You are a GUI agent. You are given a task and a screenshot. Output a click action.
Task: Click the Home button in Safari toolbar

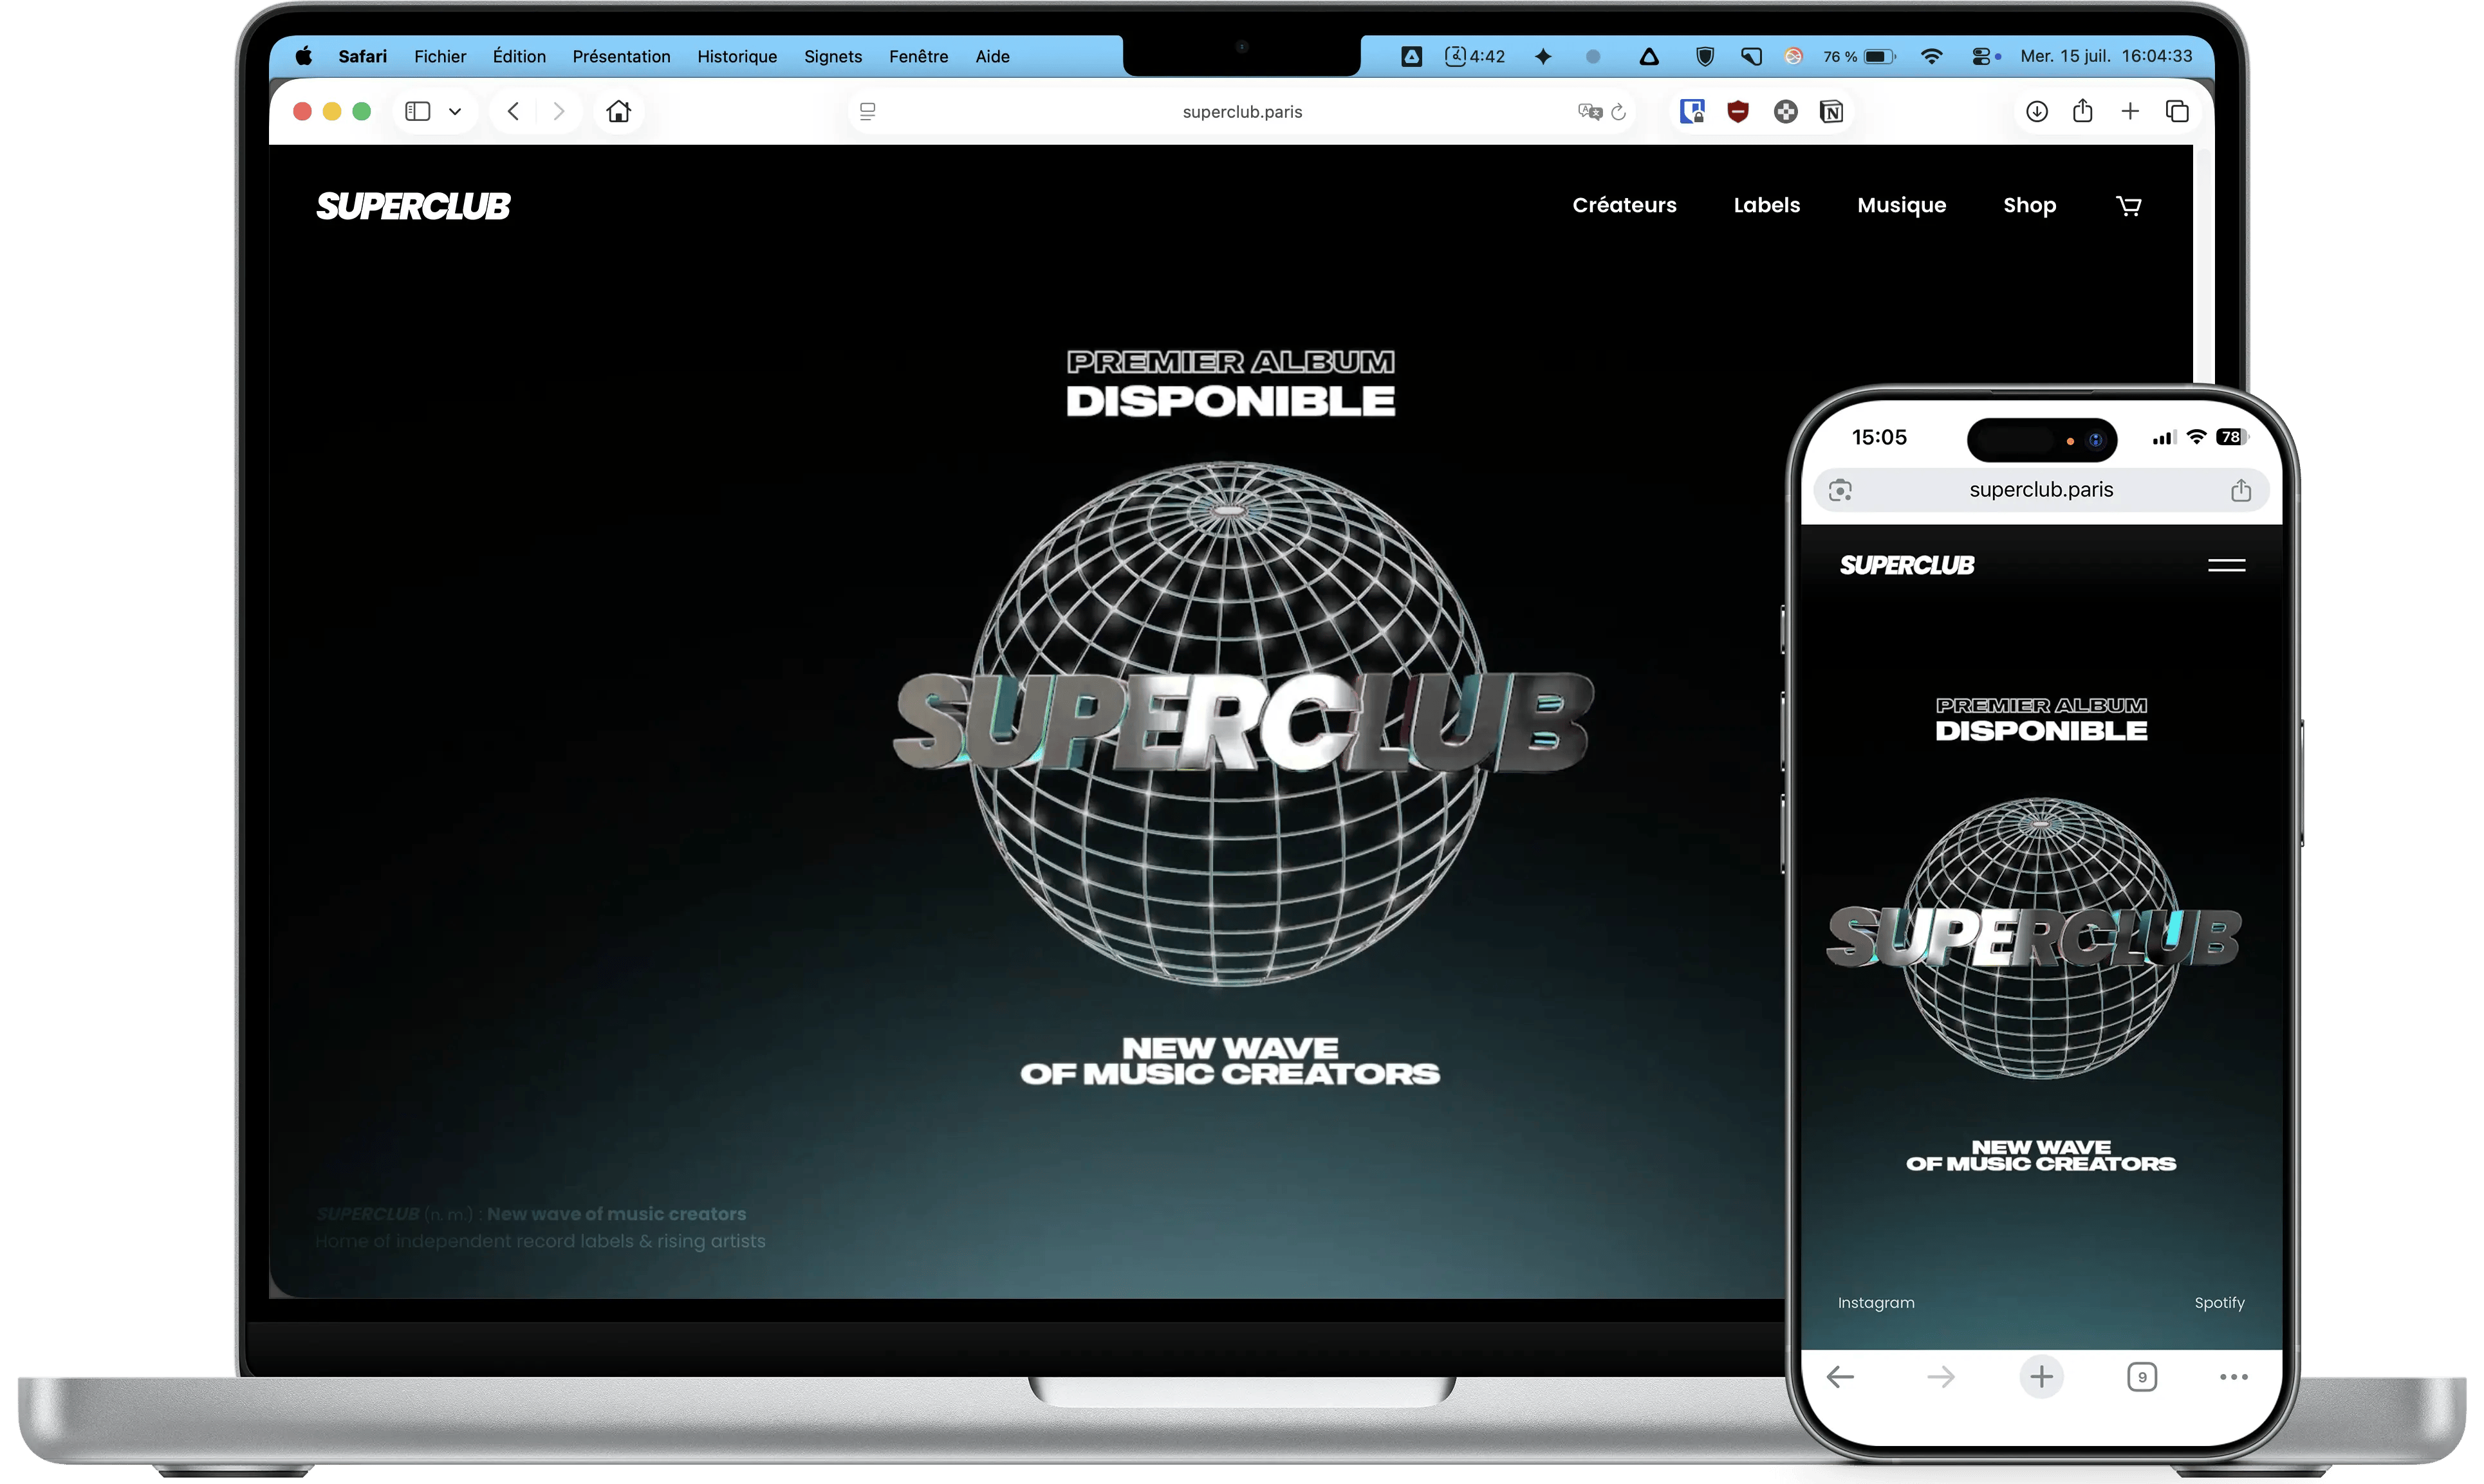click(618, 111)
